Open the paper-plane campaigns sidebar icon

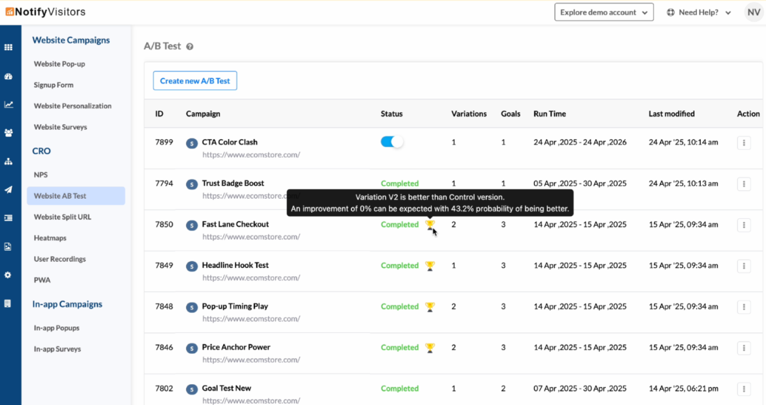tap(8, 190)
